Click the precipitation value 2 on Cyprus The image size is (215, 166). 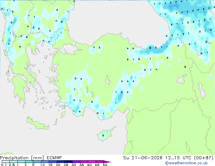coord(103,135)
